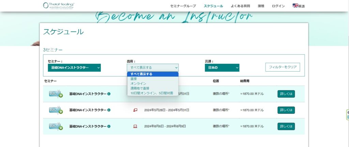349x147 pixels.
Task: Click 詳しくは in the topmost seminar row
Action: pos(286,94)
